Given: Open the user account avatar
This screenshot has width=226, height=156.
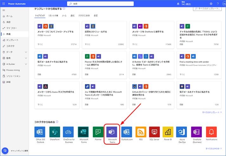Looking at the screenshot, I should pyautogui.click(x=224, y=4).
